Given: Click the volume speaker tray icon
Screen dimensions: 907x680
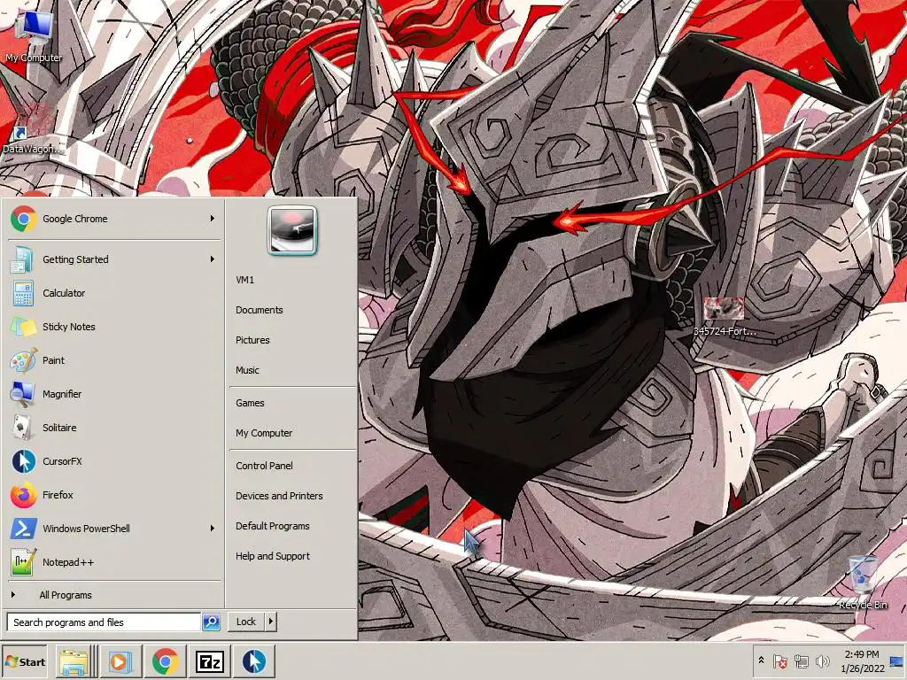Looking at the screenshot, I should click(x=821, y=661).
